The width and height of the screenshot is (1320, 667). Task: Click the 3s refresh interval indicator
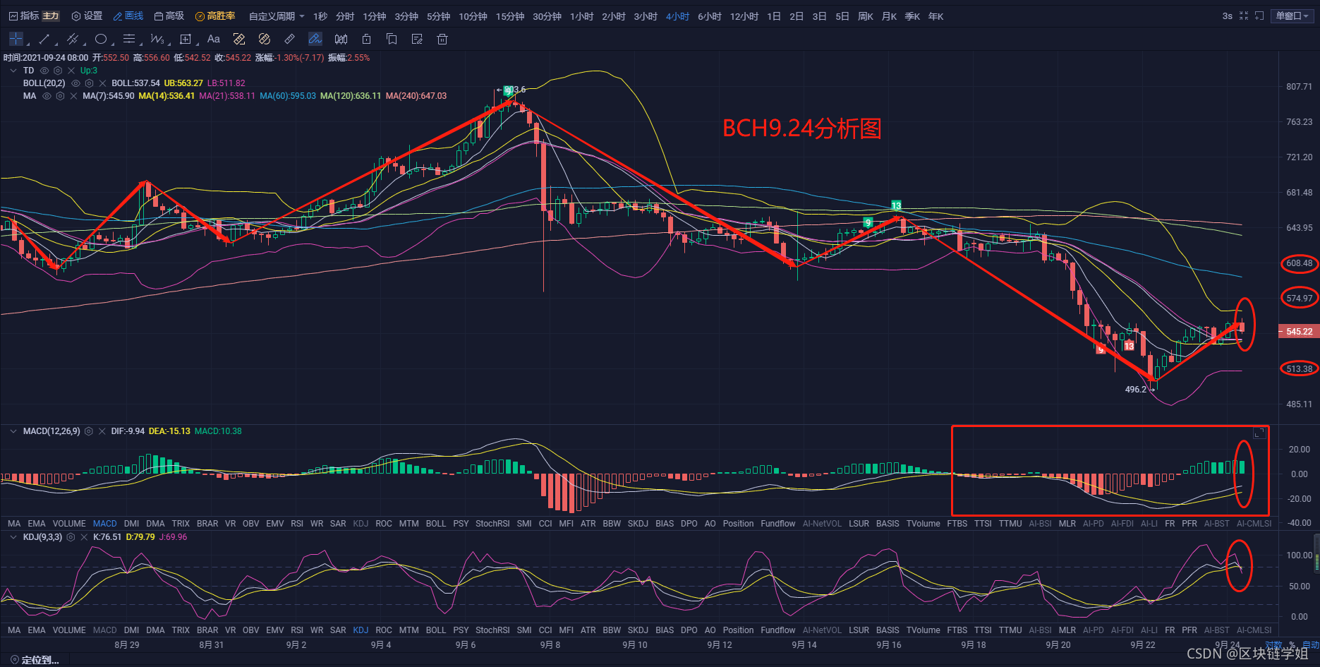click(1228, 16)
